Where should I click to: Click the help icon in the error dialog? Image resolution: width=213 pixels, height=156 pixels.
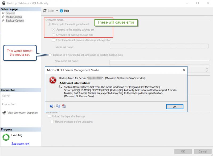pos(51,106)
